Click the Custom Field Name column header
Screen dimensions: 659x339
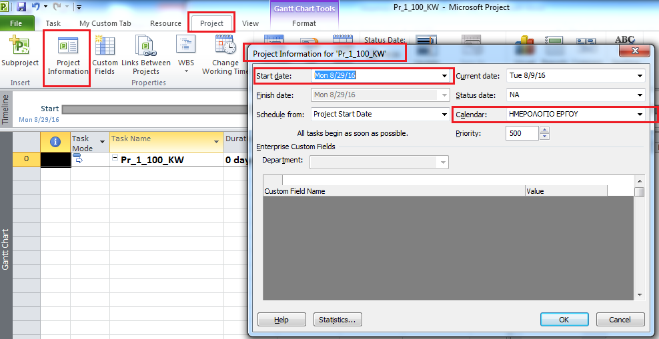pyautogui.click(x=394, y=191)
